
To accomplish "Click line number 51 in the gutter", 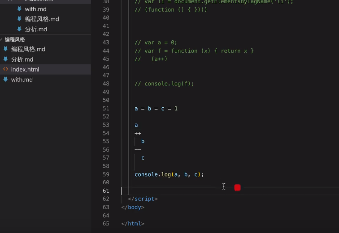I will pos(106,108).
